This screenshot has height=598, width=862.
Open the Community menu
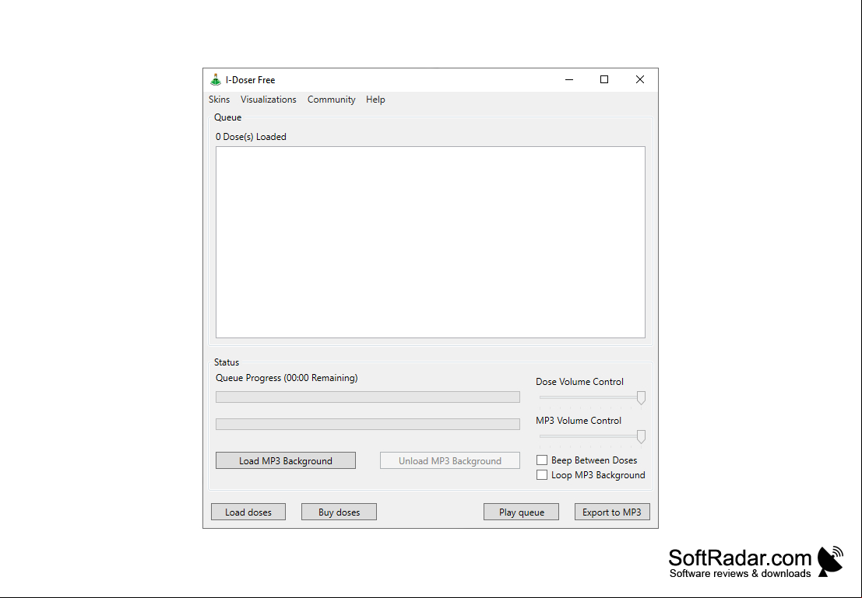[331, 100]
